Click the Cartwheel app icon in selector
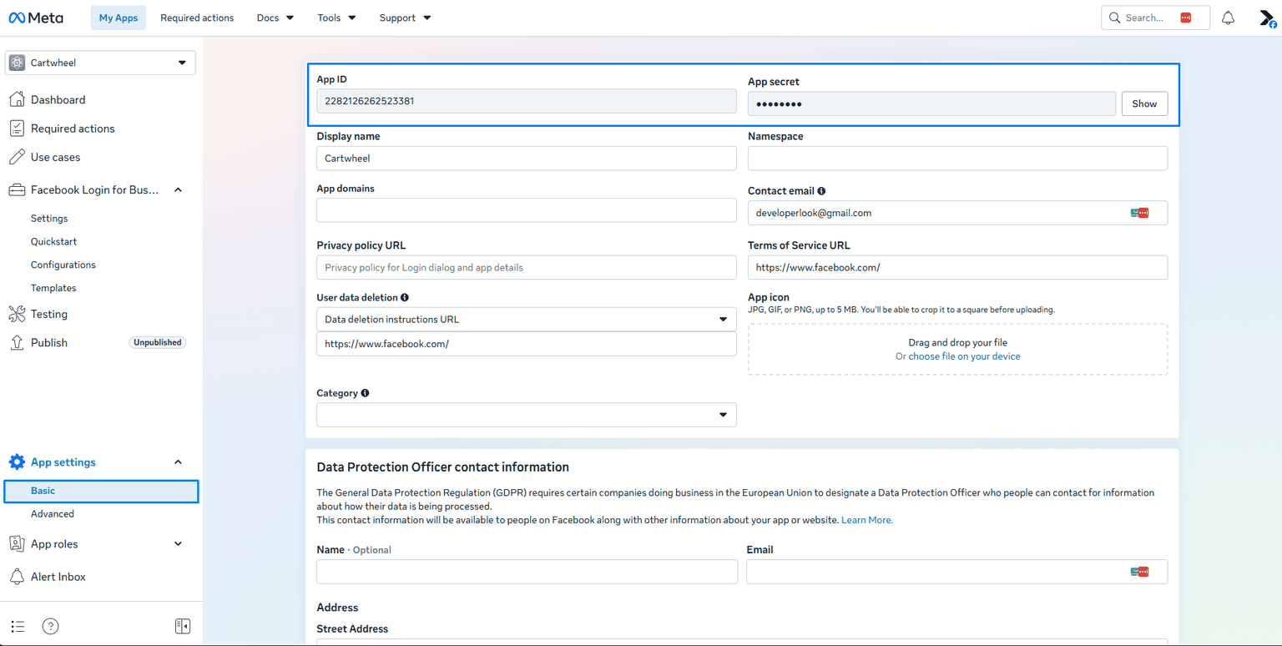The height and width of the screenshot is (646, 1282). point(17,63)
